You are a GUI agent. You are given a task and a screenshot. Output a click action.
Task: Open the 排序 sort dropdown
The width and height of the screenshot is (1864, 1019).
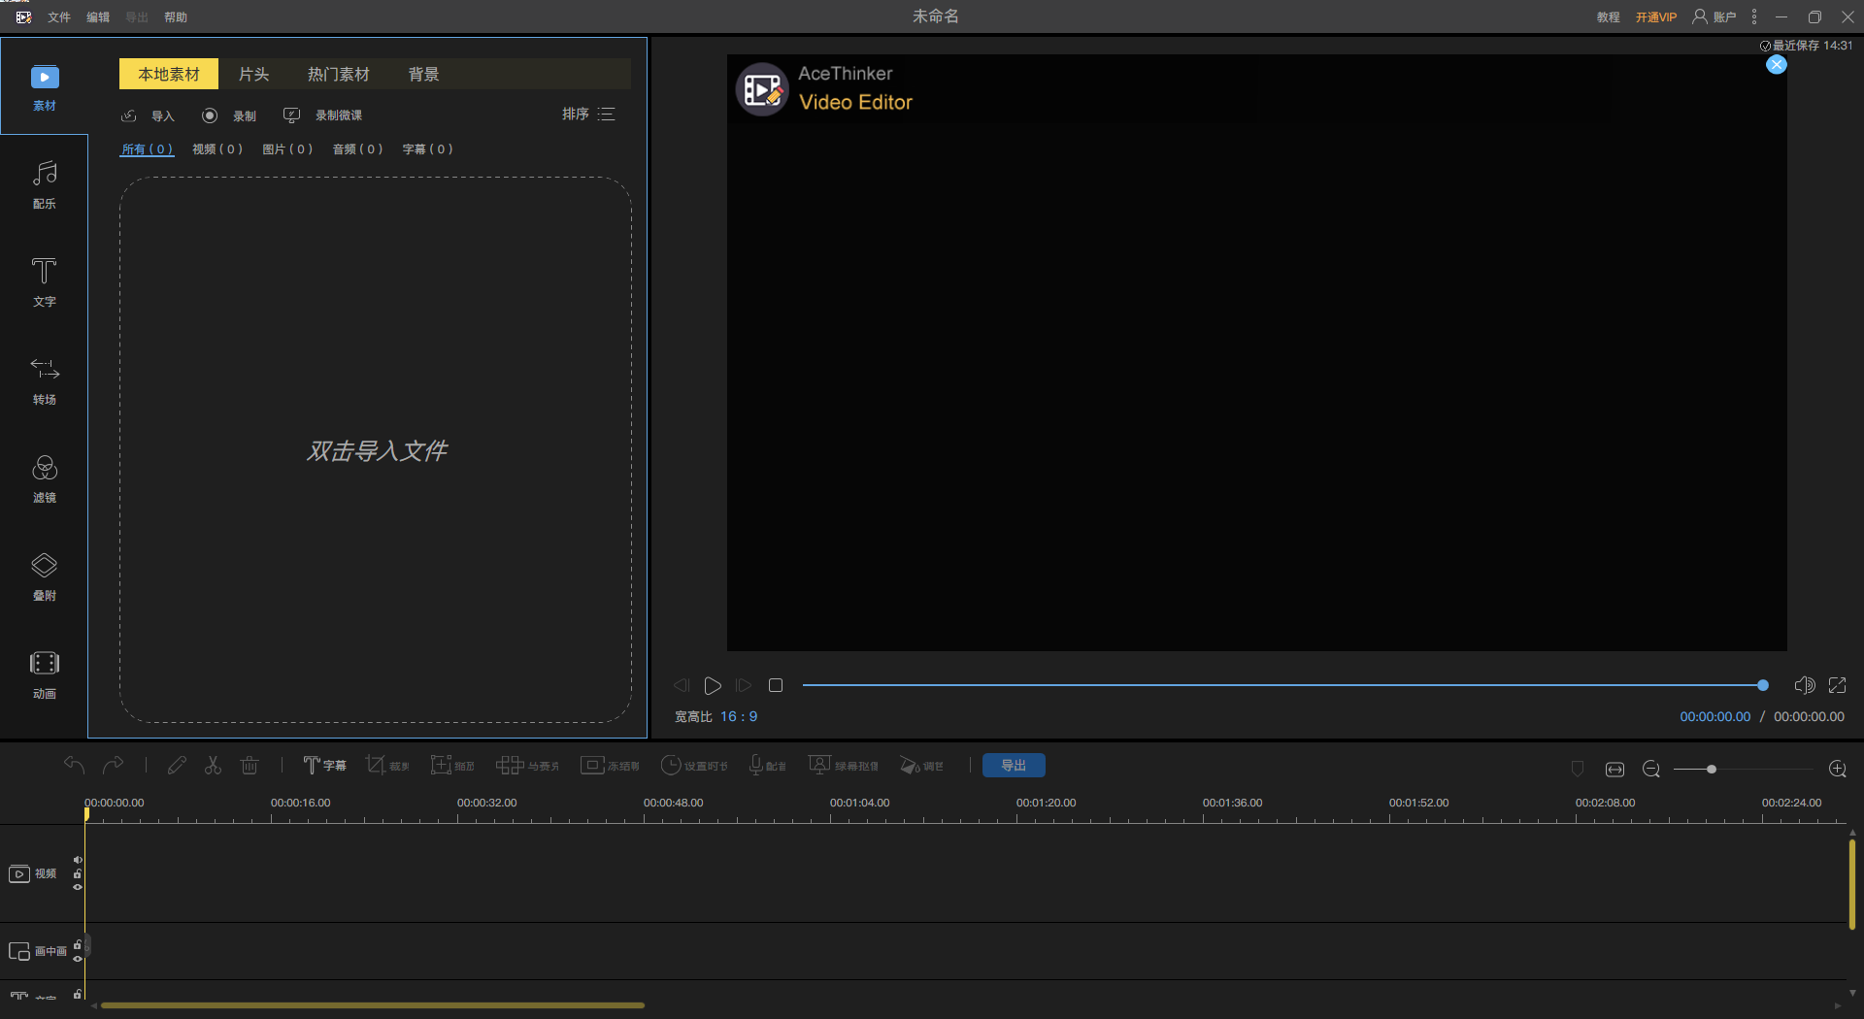tap(588, 114)
